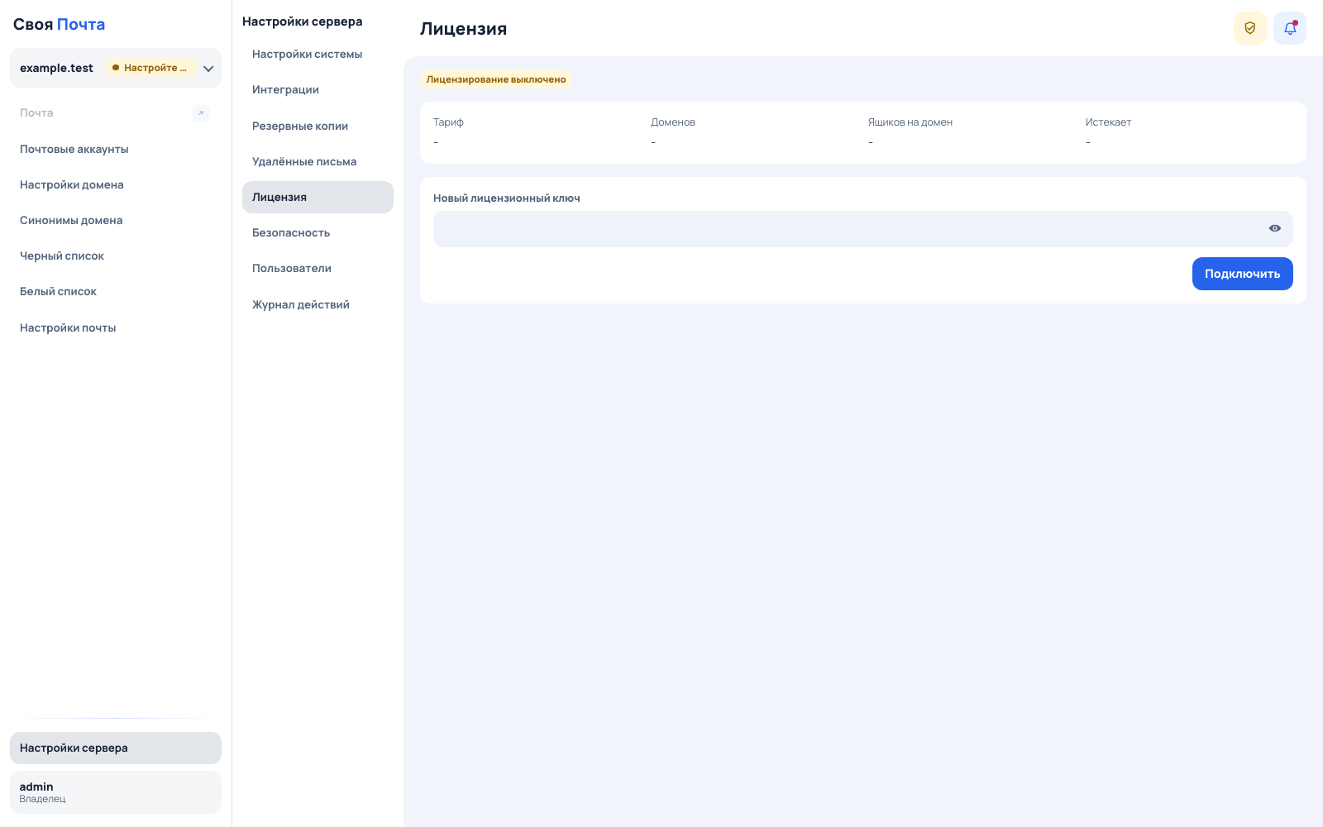Image resolution: width=1323 pixels, height=827 pixels.
Task: Click the Подключить button
Action: [1242, 274]
